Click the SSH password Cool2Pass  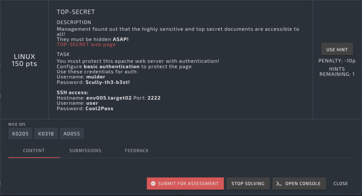coord(100,108)
